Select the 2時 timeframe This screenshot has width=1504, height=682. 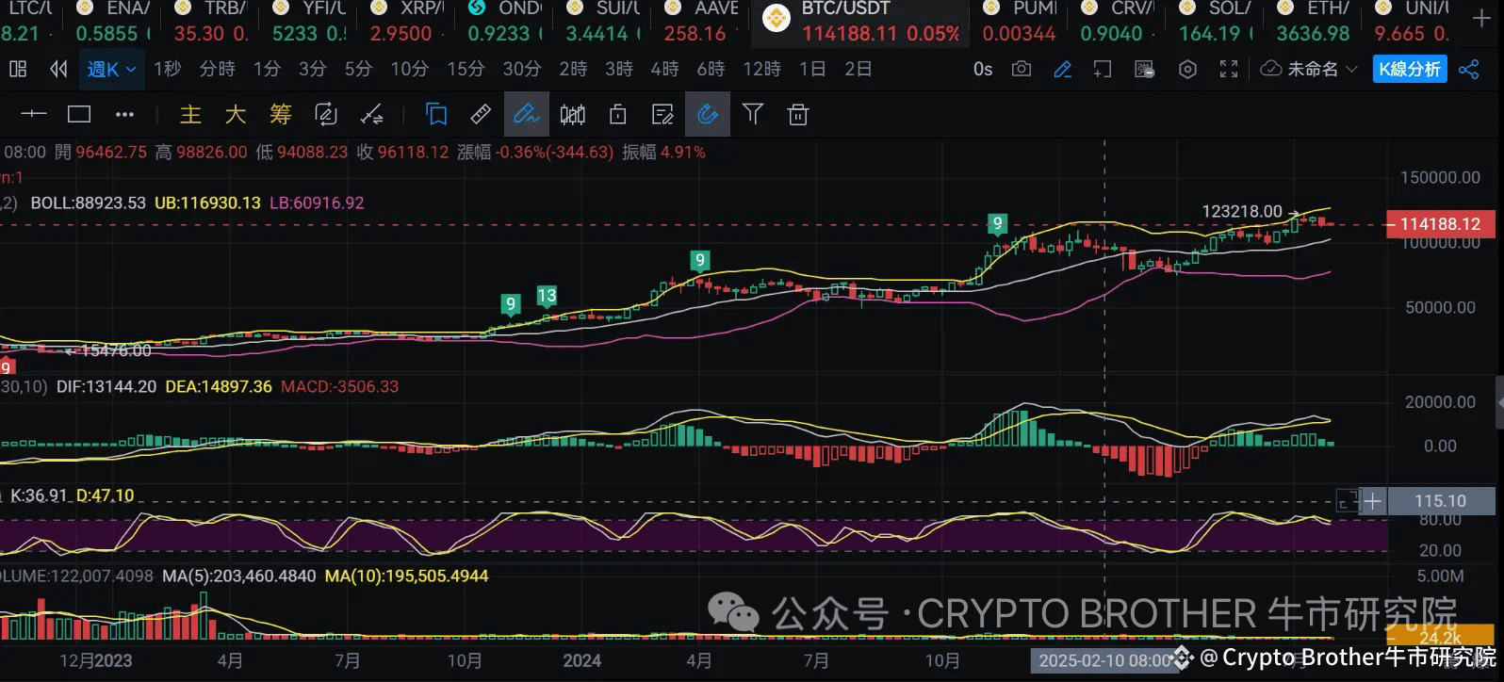tap(573, 69)
